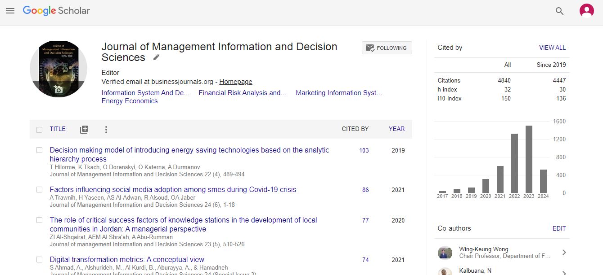603x275 pixels.
Task: View the 86 citations count link
Action: 365,190
